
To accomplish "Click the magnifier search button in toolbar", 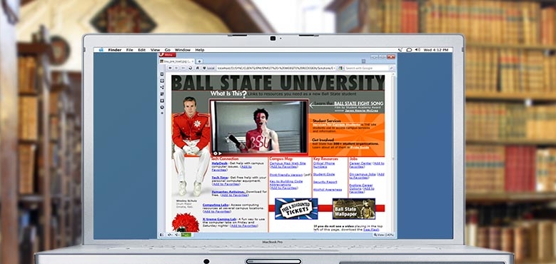I will pyautogui.click(x=391, y=68).
